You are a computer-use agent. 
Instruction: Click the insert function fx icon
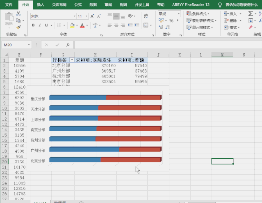click(68, 45)
